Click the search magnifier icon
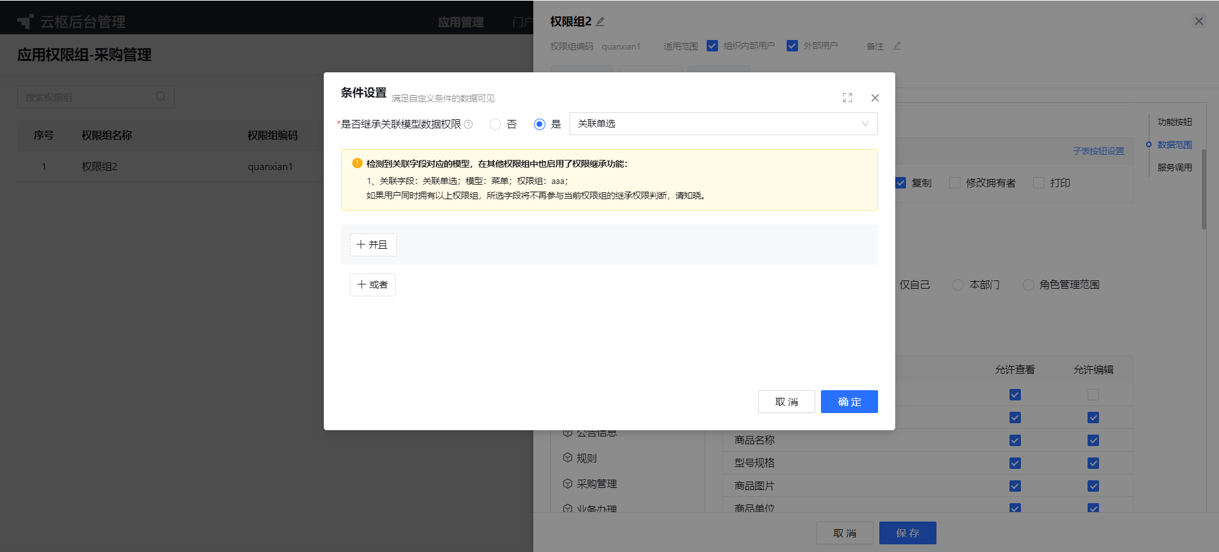 tap(161, 96)
